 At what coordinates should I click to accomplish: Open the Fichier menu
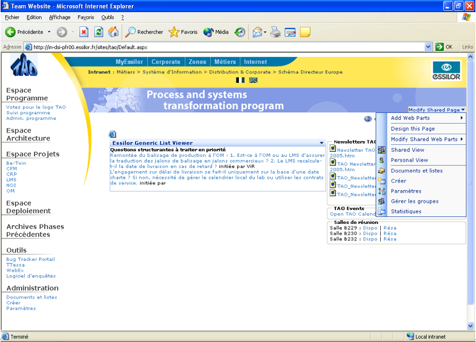click(12, 18)
